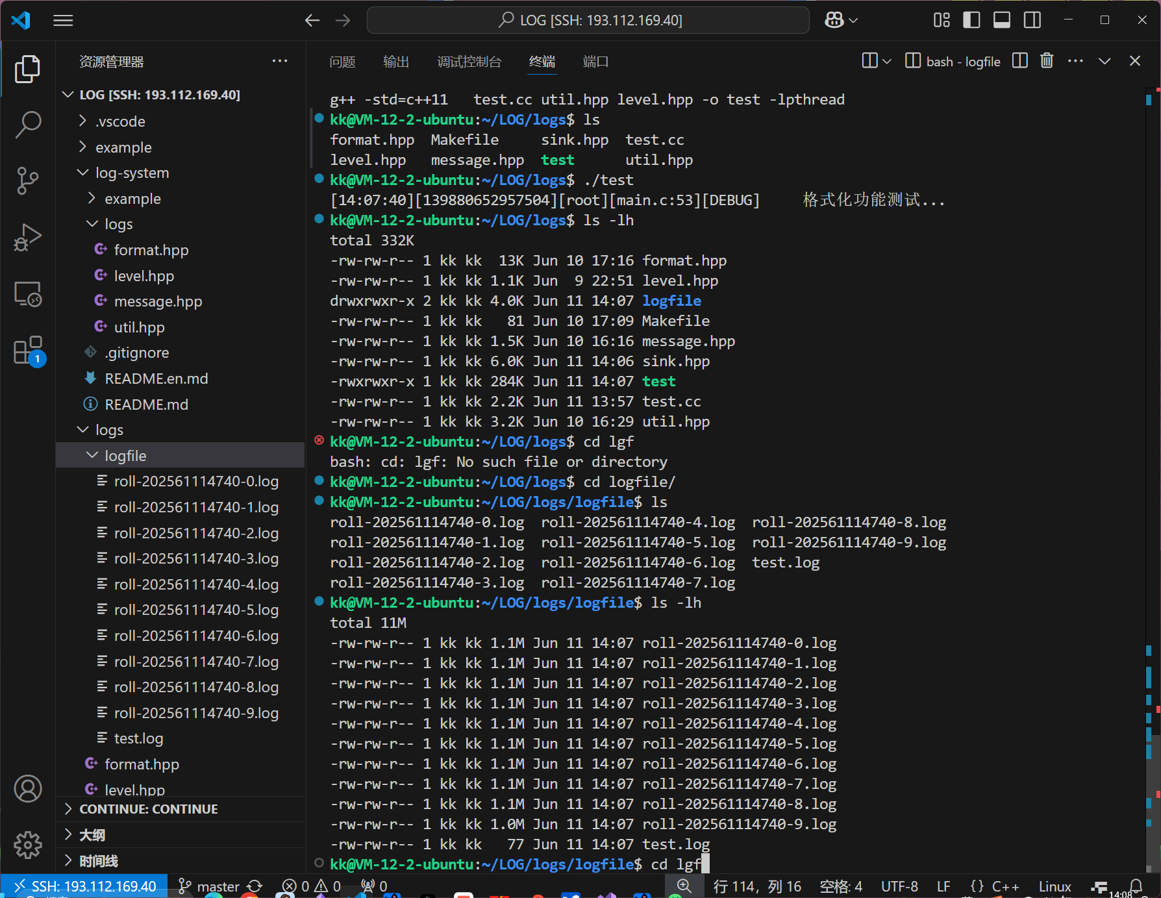Click the ports forwarded indicator in status bar

pyautogui.click(x=374, y=886)
